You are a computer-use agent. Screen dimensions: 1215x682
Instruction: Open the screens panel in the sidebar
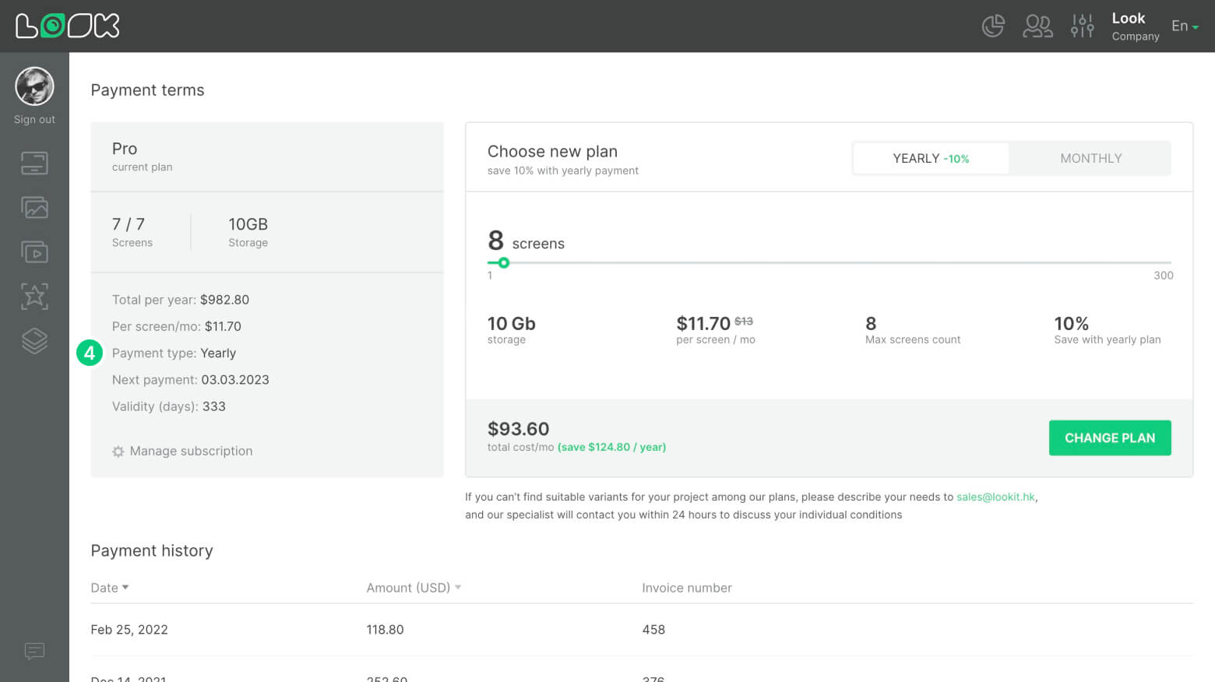34,163
